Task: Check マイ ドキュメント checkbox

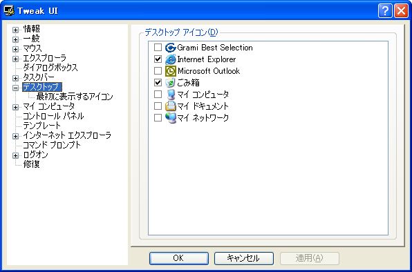Action: (158, 106)
